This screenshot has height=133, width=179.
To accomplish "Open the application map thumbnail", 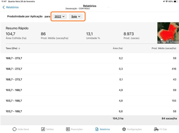I will (x=168, y=31).
